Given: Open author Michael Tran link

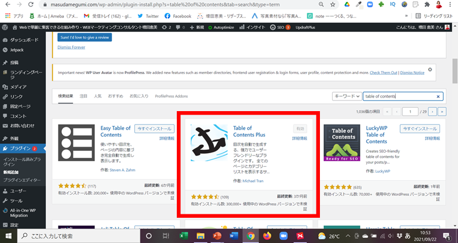Looking at the screenshot, I should click(253, 181).
